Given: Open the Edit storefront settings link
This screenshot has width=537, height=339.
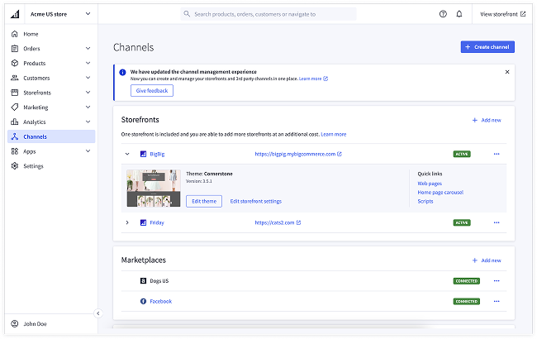Looking at the screenshot, I should [255, 201].
